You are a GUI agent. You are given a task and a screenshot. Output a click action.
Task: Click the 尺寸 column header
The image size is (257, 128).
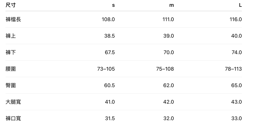11,5
